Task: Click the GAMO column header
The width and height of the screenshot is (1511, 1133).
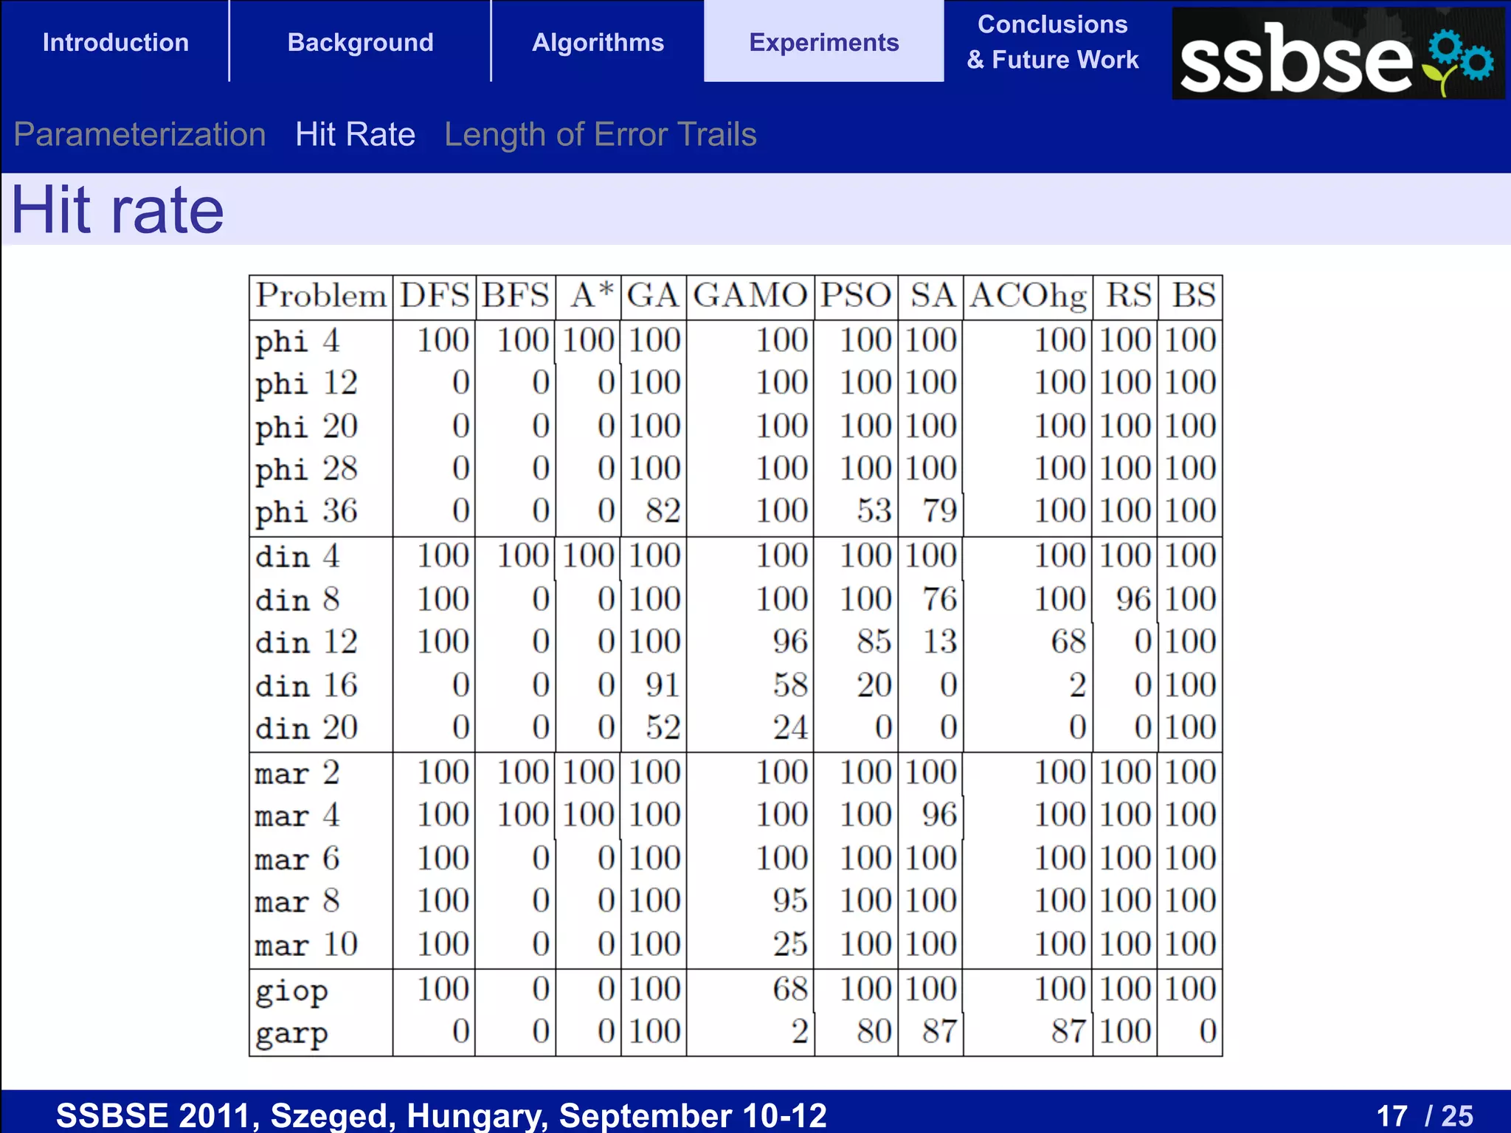Action: point(750,296)
